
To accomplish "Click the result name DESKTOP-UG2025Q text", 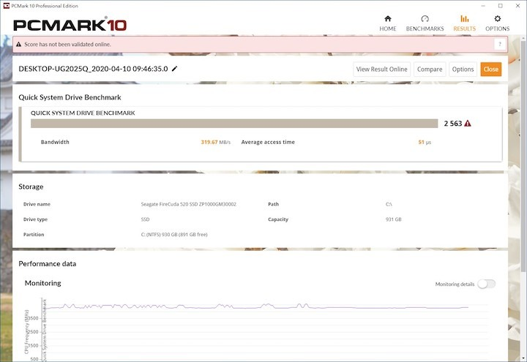I will [93, 69].
